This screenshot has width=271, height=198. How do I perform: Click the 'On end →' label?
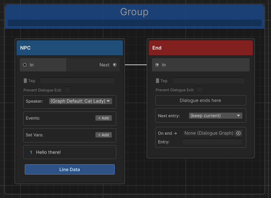click(167, 133)
